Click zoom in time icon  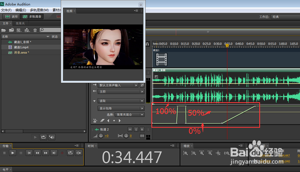tap(202, 153)
